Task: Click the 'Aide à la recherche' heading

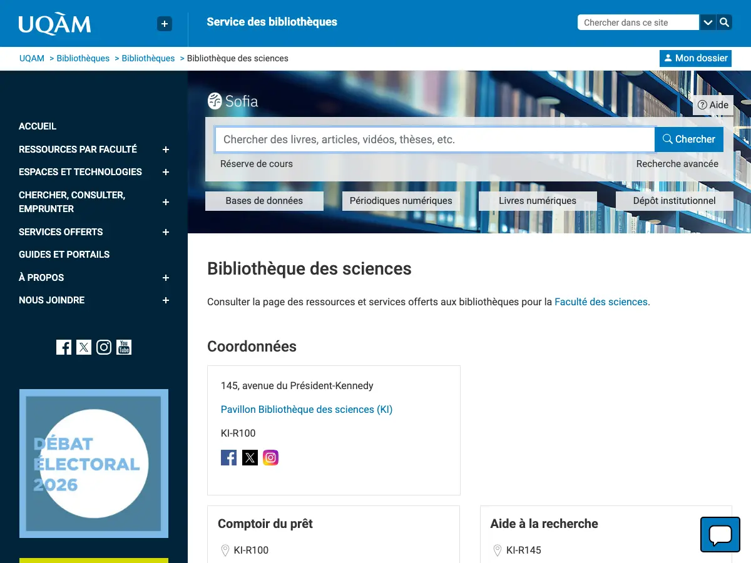Action: (544, 524)
